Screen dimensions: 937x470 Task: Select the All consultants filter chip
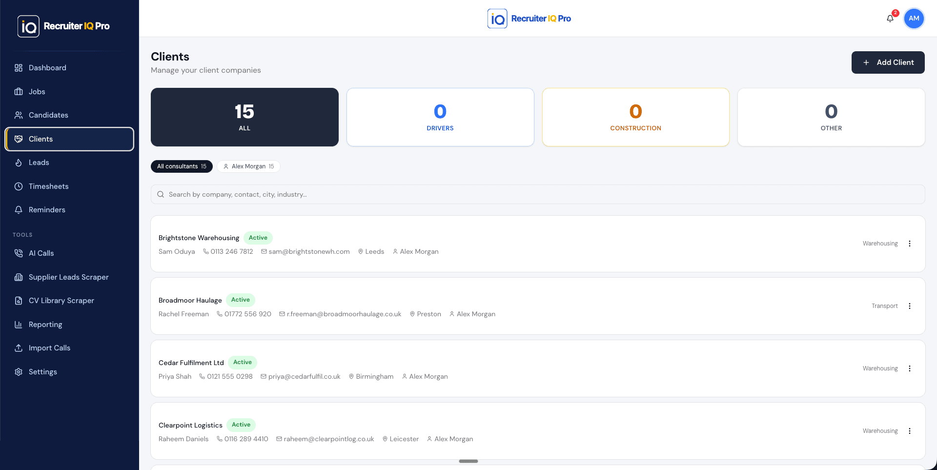(182, 166)
